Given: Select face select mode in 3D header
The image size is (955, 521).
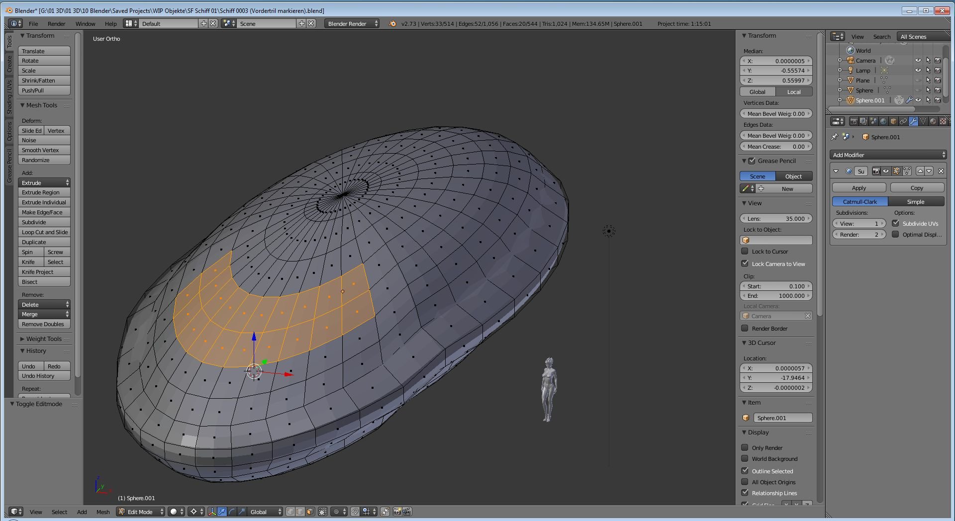Looking at the screenshot, I should [310, 512].
